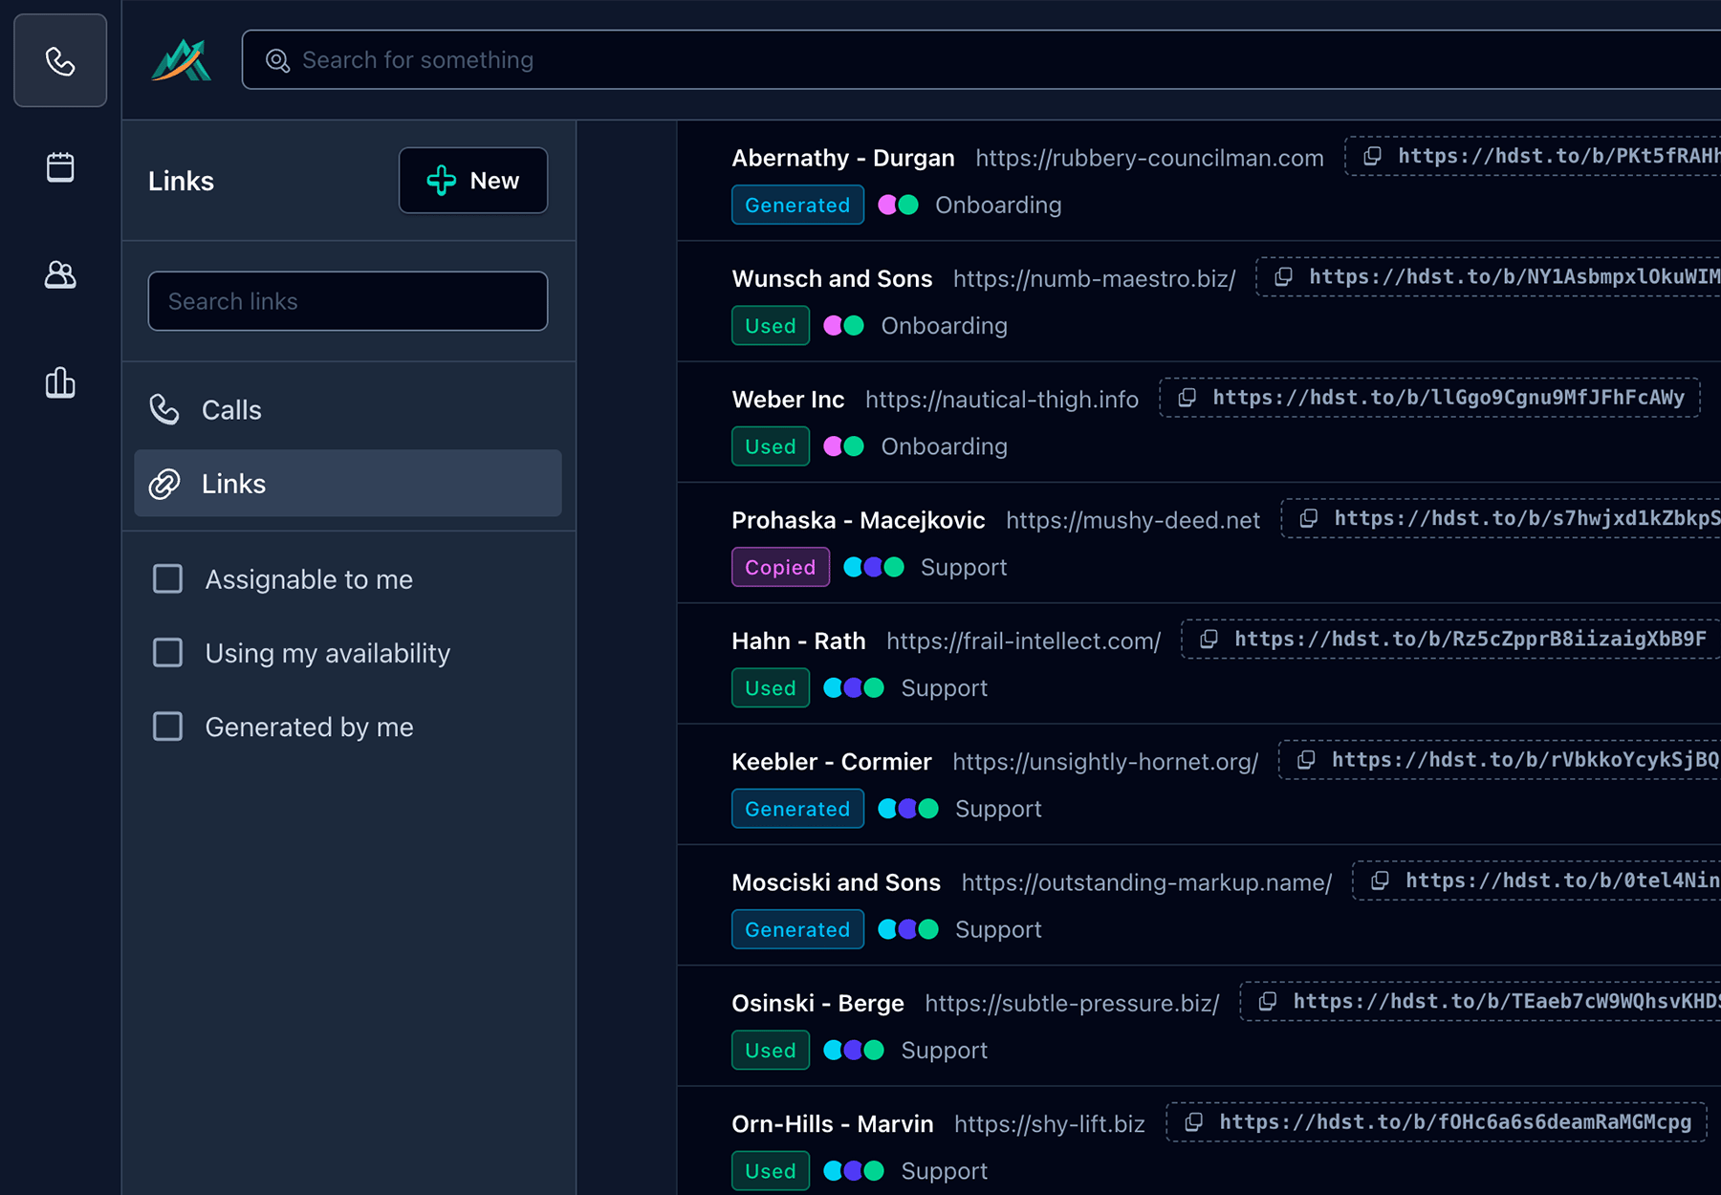Click Onboarding label on Weber Inc row
1721x1195 pixels.
[944, 446]
